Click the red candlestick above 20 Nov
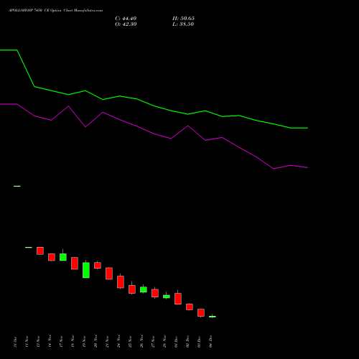Viewport: 359px width, 359px height. (x=98, y=265)
